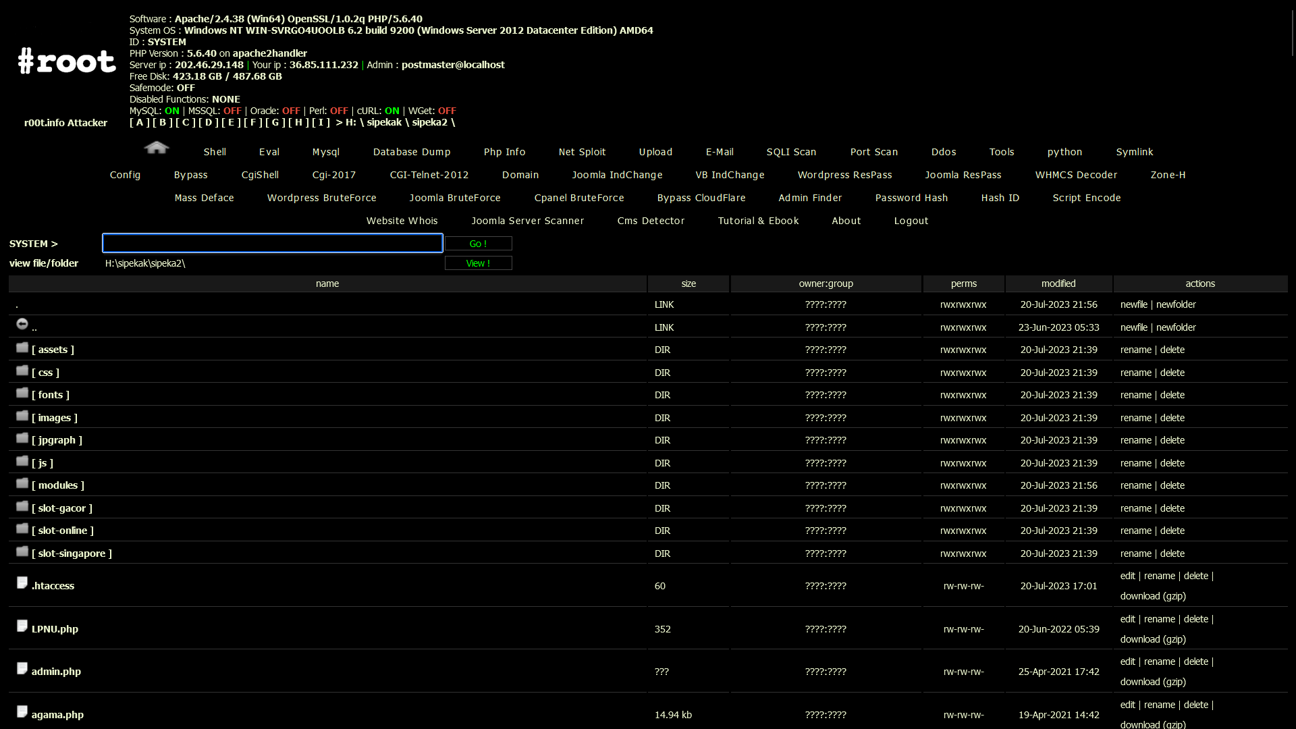Screen dimensions: 1296x729
Task: Select Php Info in the menu
Action: coord(504,152)
